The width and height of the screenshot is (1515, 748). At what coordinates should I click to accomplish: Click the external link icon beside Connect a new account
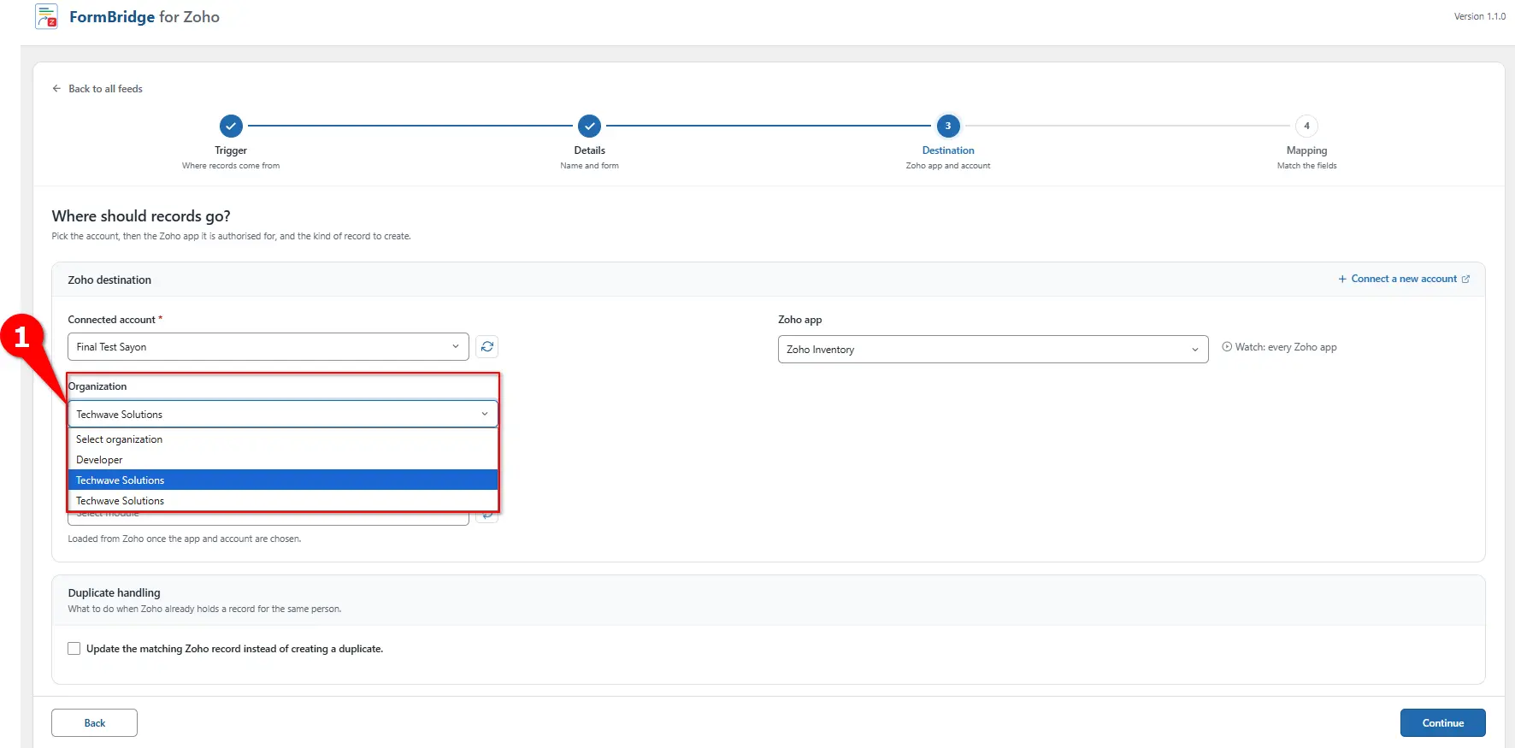(x=1465, y=280)
